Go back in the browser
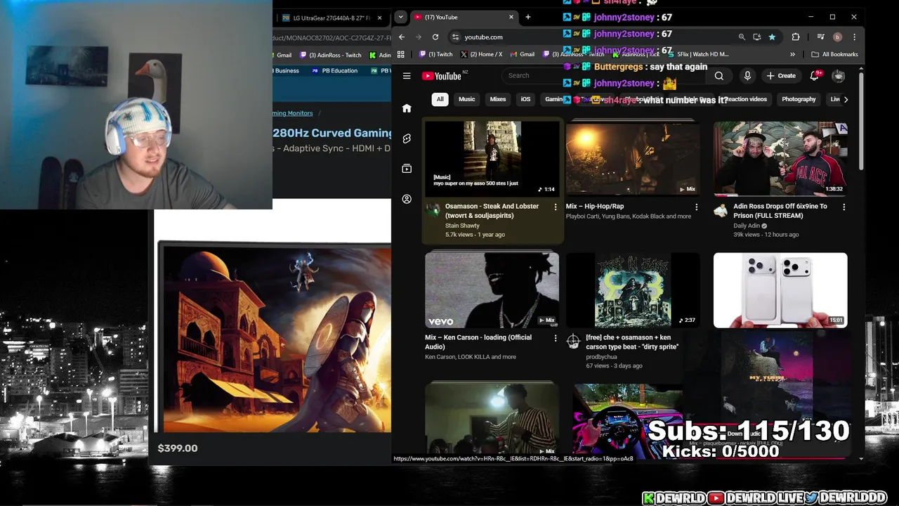 [402, 37]
